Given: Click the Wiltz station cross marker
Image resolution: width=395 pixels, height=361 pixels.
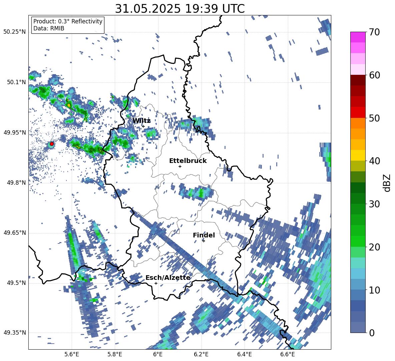Looking at the screenshot, I should (143, 126).
